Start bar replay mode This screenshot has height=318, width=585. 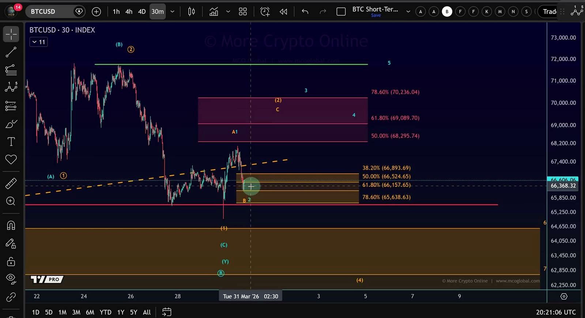tap(283, 12)
